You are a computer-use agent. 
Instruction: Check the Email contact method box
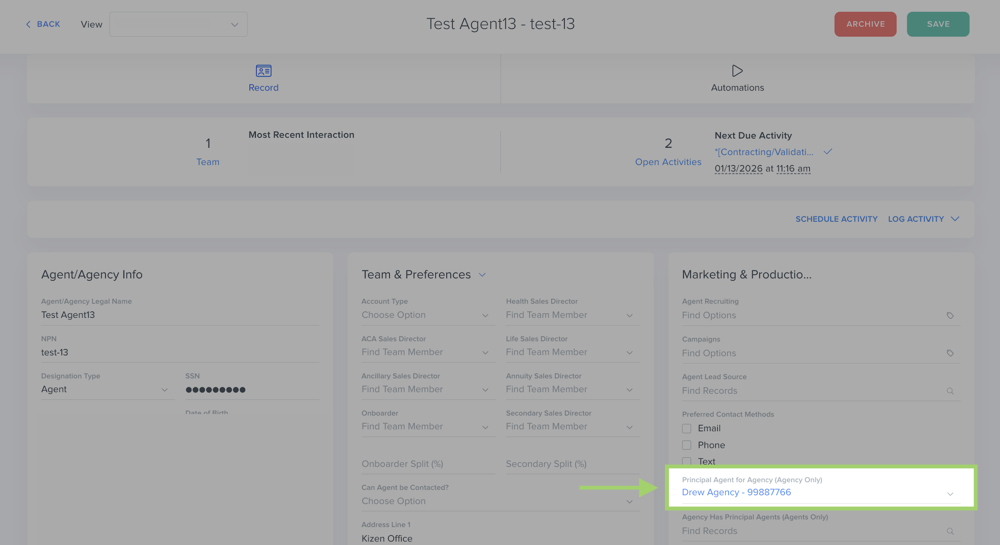point(687,428)
